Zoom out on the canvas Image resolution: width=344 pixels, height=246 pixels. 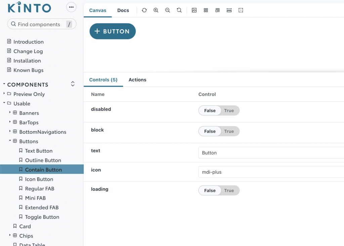pyautogui.click(x=168, y=10)
